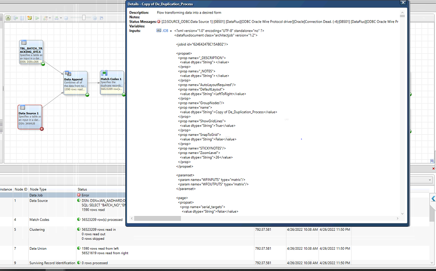Click the green indicator beside the Data Source row

click(x=78, y=200)
